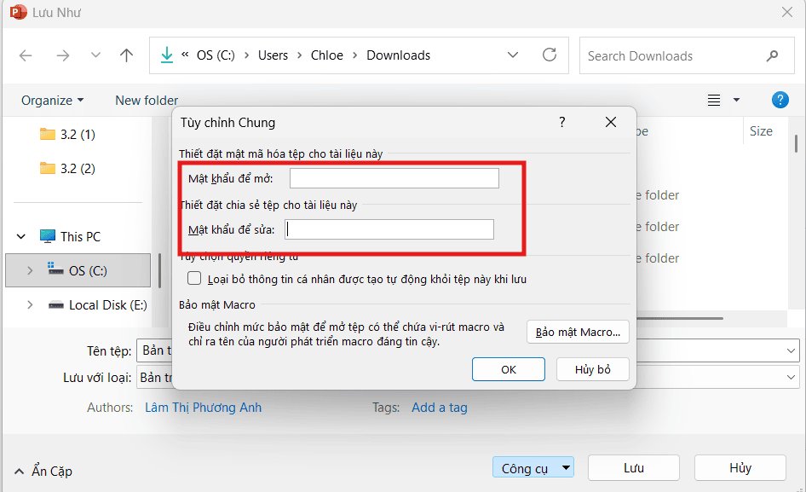Expand the OS (C:) tree node
The height and width of the screenshot is (492, 806).
[x=30, y=270]
